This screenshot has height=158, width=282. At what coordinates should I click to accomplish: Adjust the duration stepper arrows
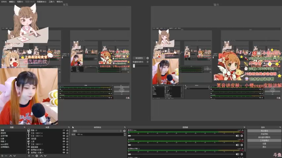(x=125, y=134)
